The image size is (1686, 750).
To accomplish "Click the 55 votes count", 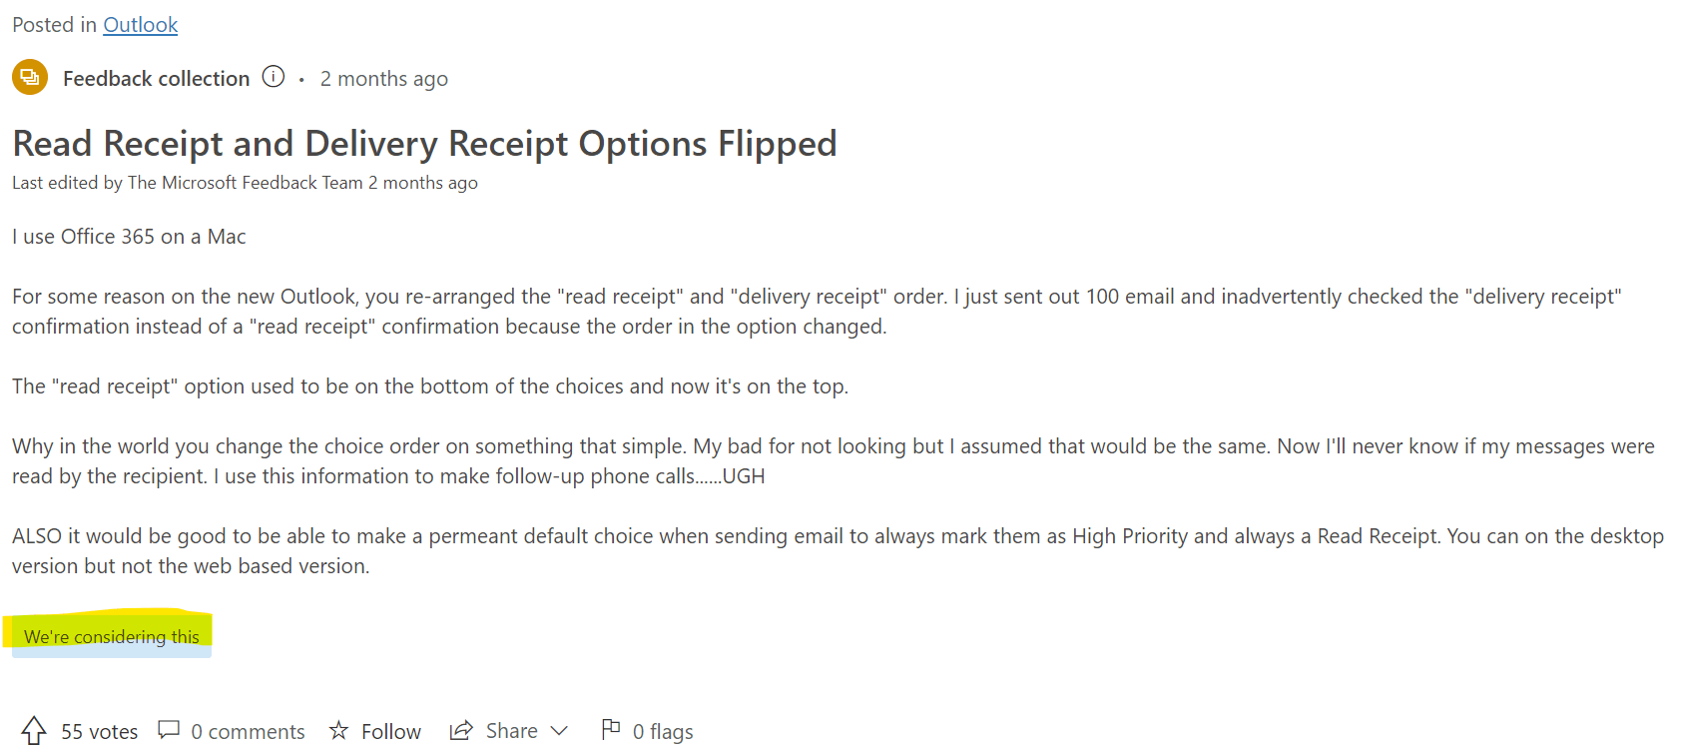I will 100,732.
